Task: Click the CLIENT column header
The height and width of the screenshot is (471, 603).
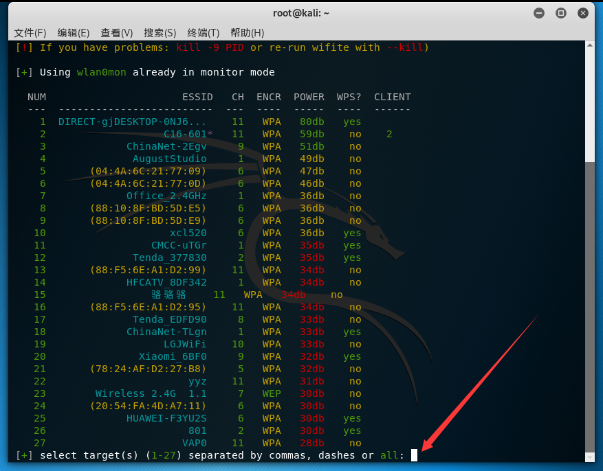Action: click(x=392, y=97)
